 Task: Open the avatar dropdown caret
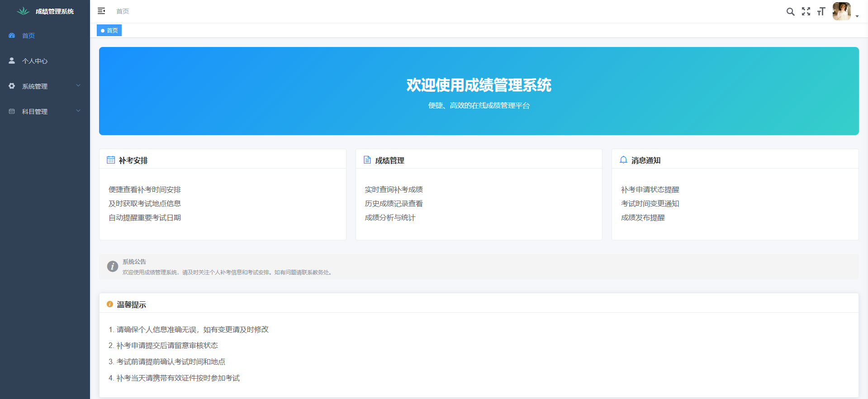pos(857,16)
